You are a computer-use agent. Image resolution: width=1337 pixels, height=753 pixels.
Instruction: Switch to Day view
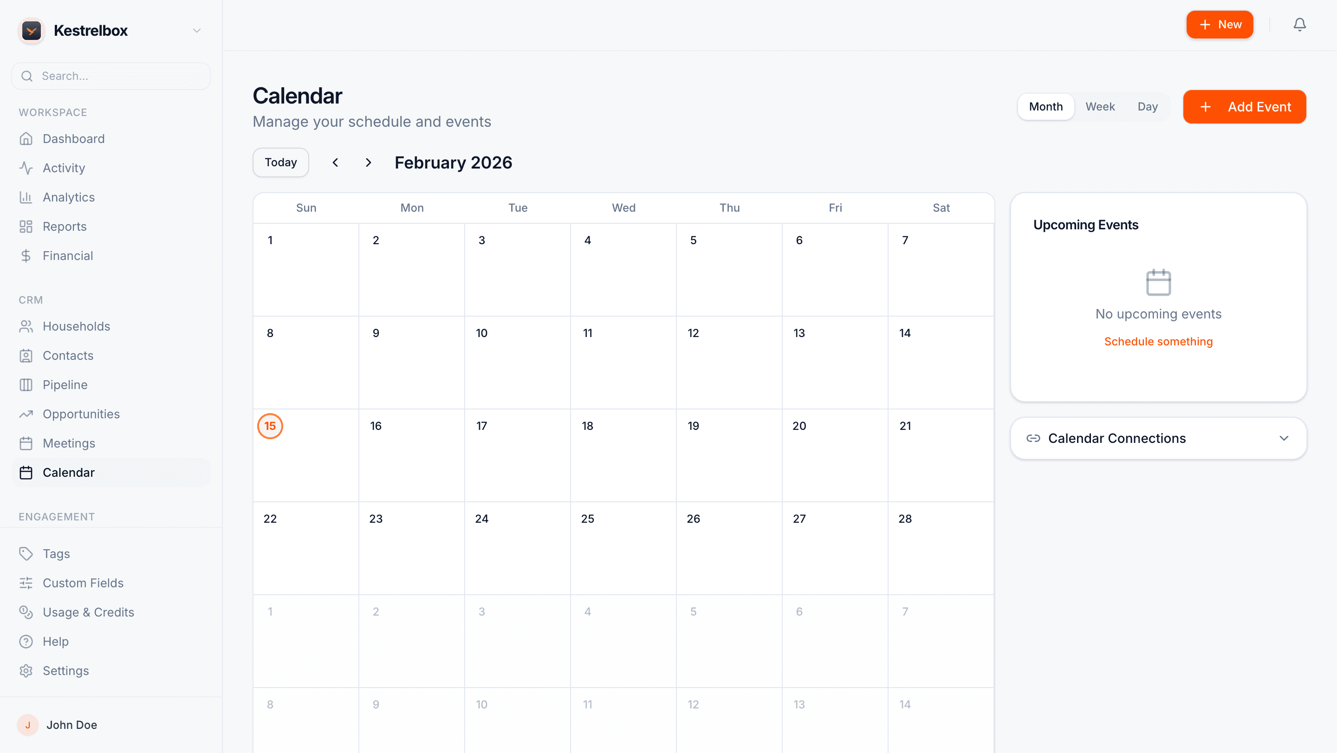[1148, 106]
